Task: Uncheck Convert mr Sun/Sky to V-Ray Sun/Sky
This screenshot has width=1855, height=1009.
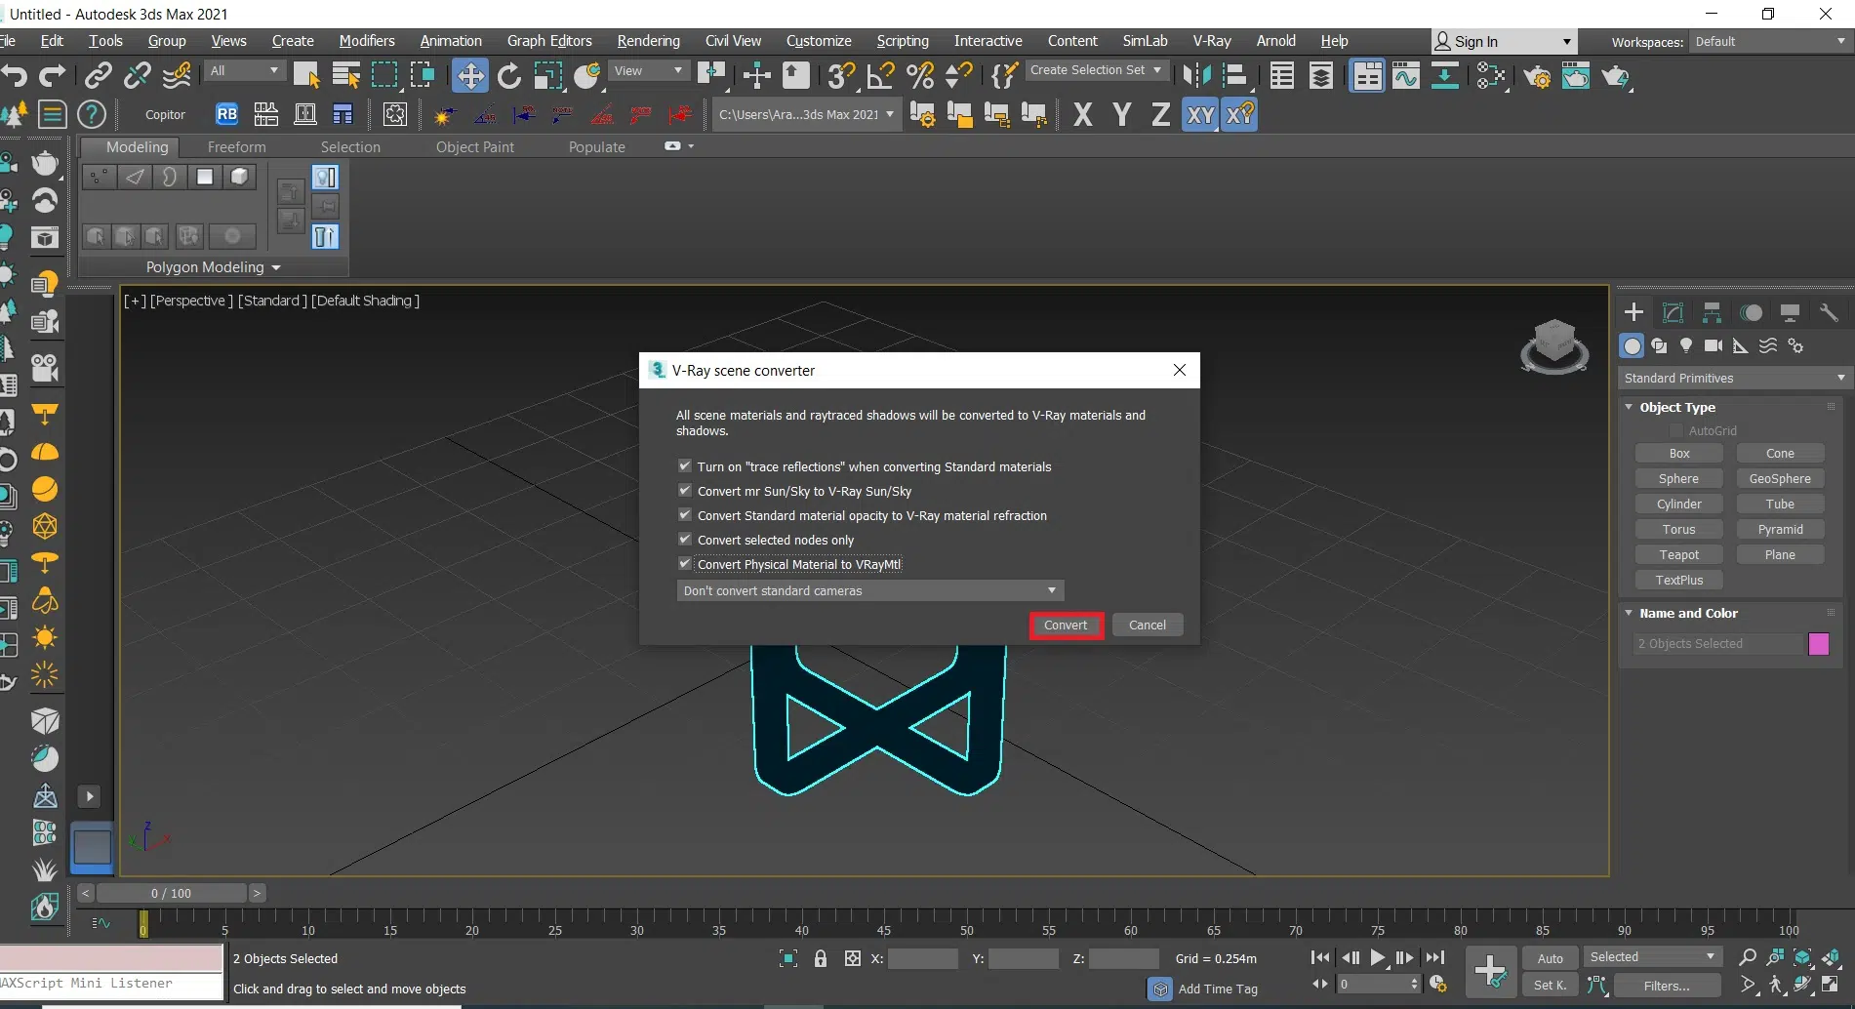Action: 685,491
